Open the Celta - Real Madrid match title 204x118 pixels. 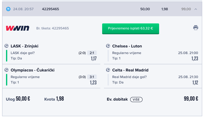[x=130, y=70]
